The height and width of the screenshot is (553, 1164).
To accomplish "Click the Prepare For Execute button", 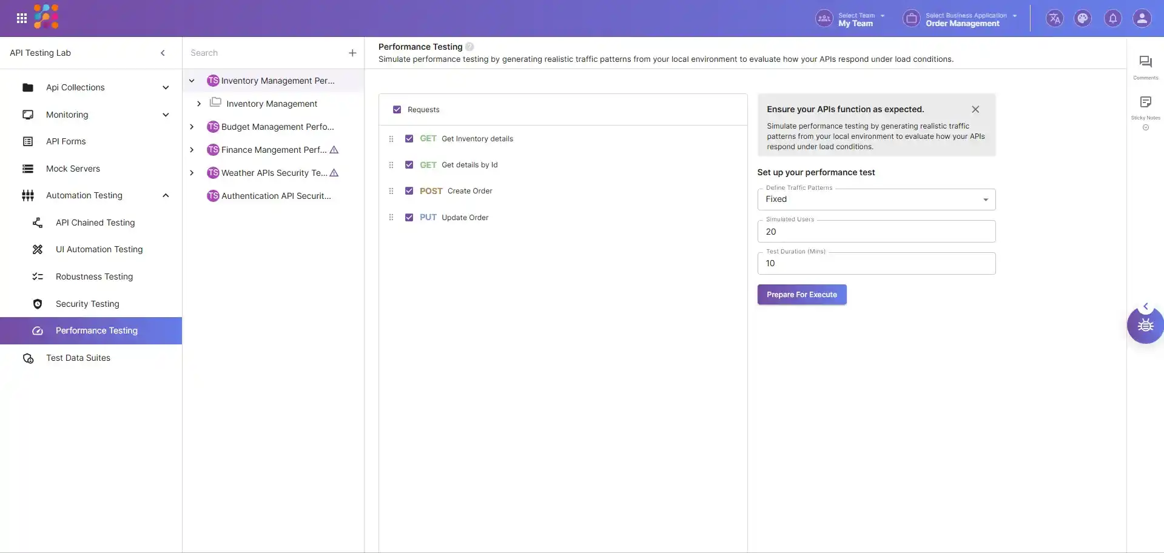I will (x=801, y=295).
